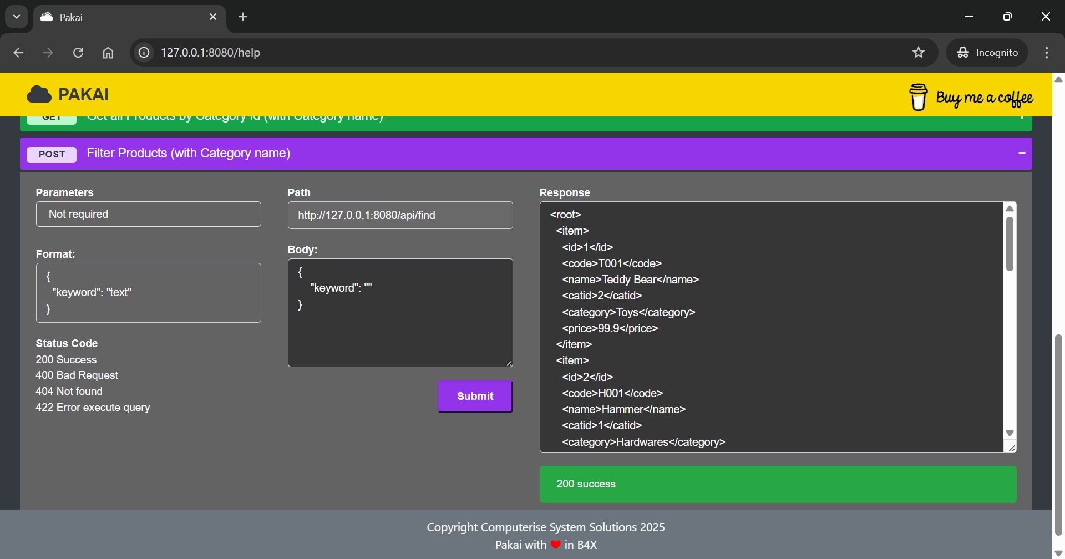The image size is (1065, 559).
Task: Open the browser three-dot menu
Action: 1046,53
